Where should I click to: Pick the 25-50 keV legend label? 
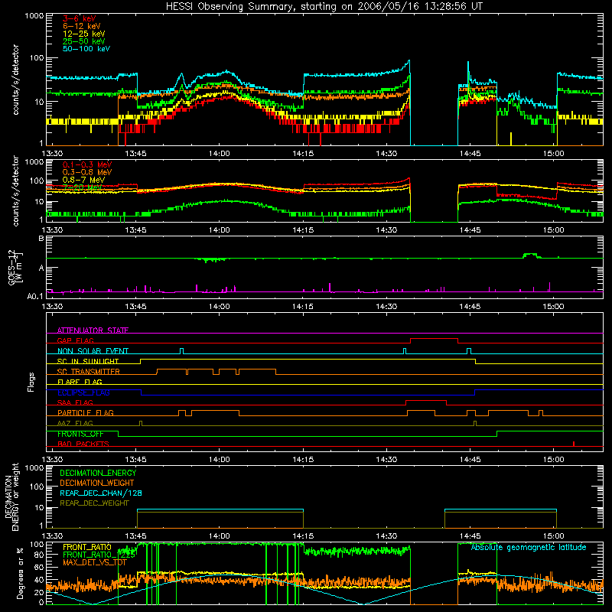click(84, 41)
